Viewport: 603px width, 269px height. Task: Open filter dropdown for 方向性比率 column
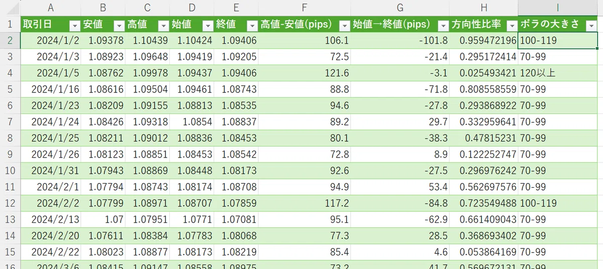(x=512, y=26)
